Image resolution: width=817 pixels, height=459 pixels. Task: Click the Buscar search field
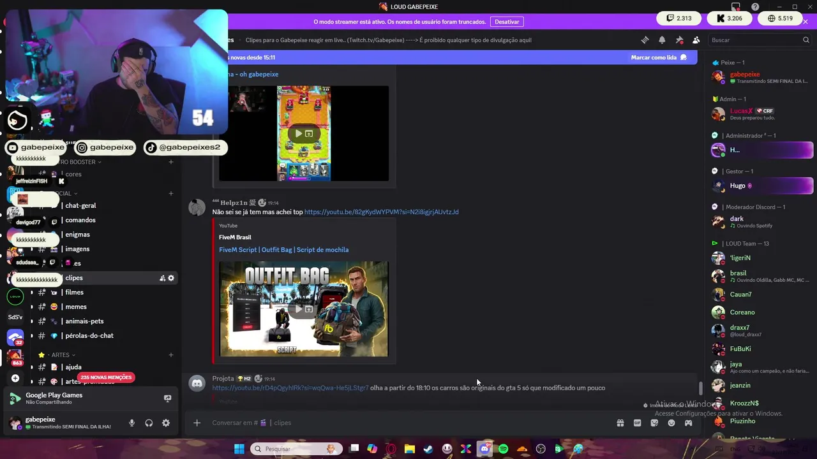[x=760, y=40]
